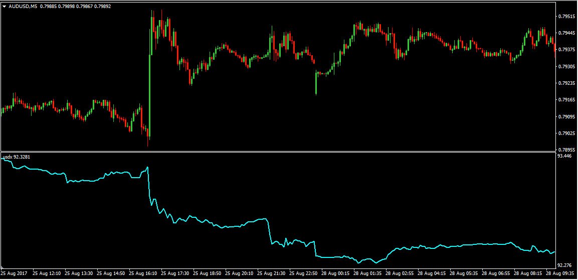
Task: Click the 28 Aug 09:35 time label
Action: pos(559,274)
